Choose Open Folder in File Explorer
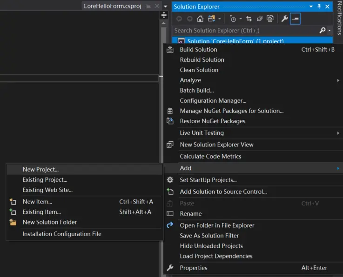This screenshot has height=277, width=343. (253, 225)
